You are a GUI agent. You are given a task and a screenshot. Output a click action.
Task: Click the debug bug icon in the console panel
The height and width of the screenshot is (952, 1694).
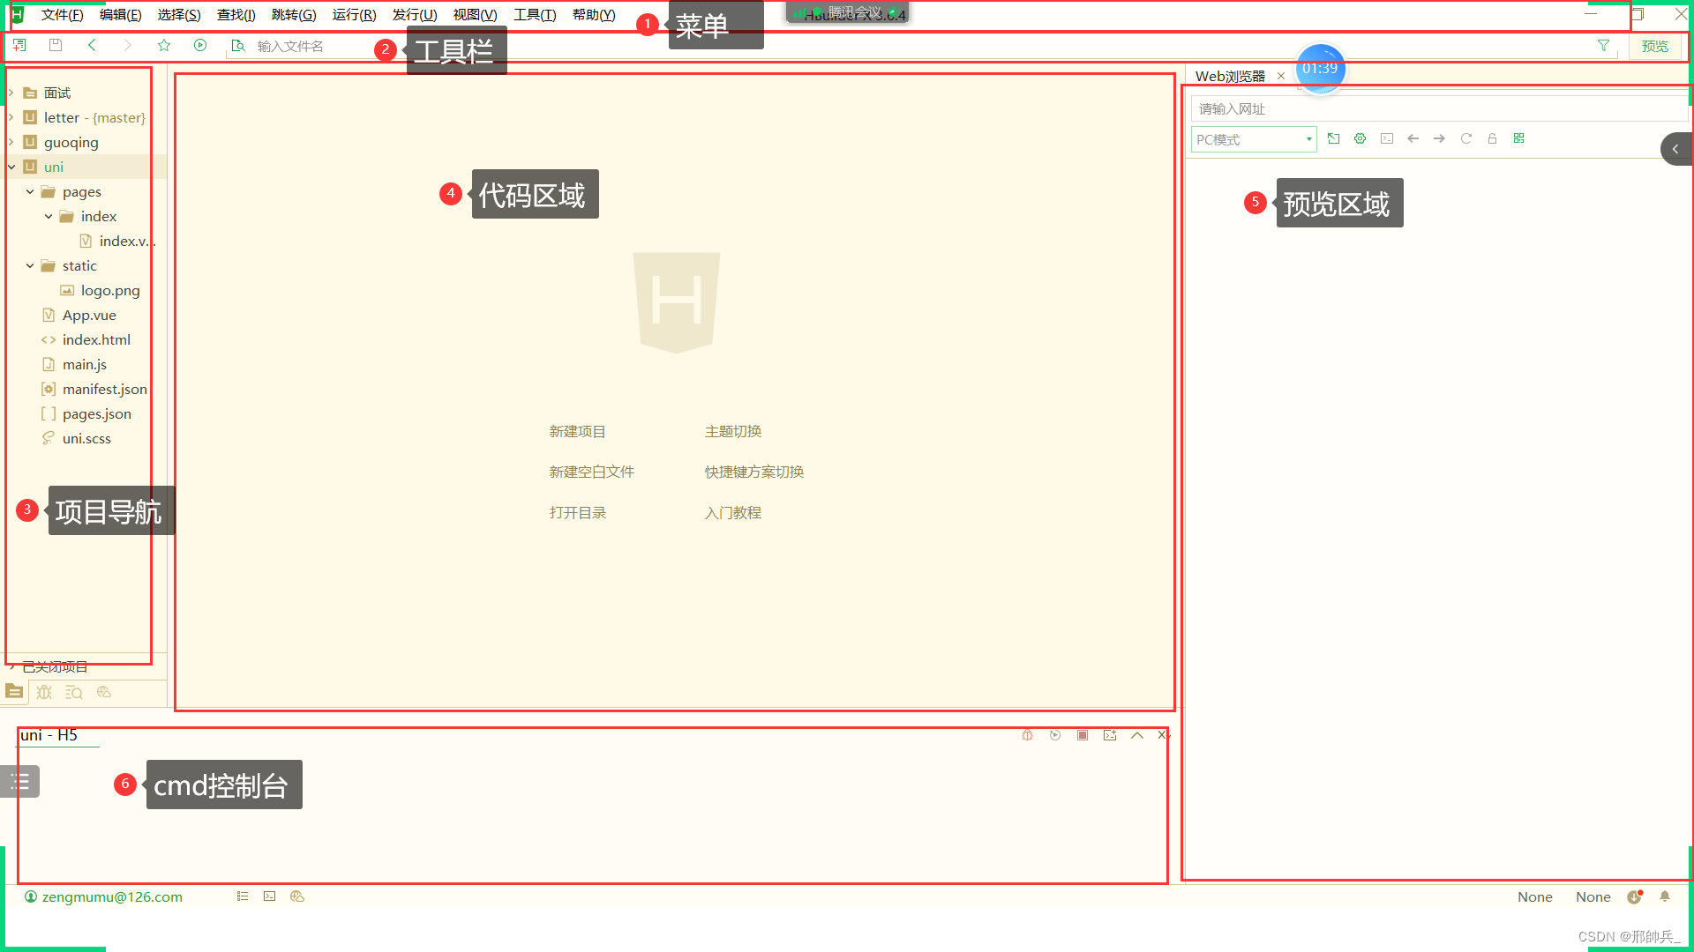click(x=1026, y=735)
